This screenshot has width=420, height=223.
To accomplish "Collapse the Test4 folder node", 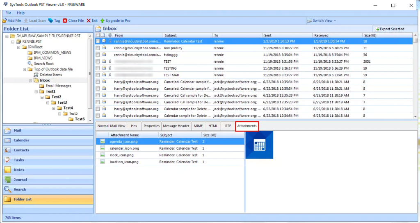I will (x=54, y=108).
